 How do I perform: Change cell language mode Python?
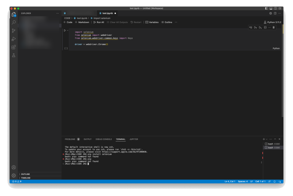click(276, 49)
